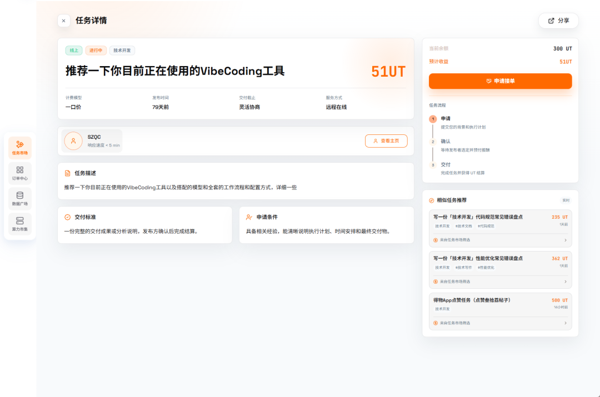
Task: Click the 远程在线 service mode value
Action: (x=336, y=108)
